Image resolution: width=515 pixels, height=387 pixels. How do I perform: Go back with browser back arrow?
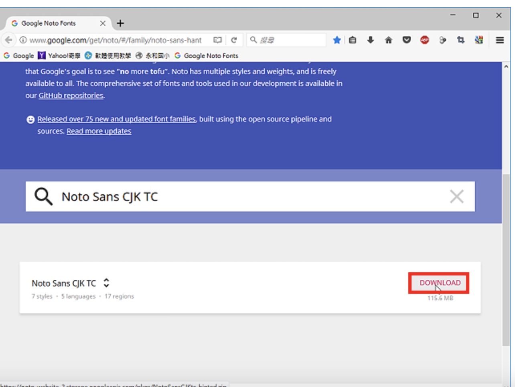point(9,40)
